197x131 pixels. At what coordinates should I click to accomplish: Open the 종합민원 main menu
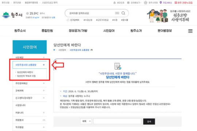pos(47,31)
